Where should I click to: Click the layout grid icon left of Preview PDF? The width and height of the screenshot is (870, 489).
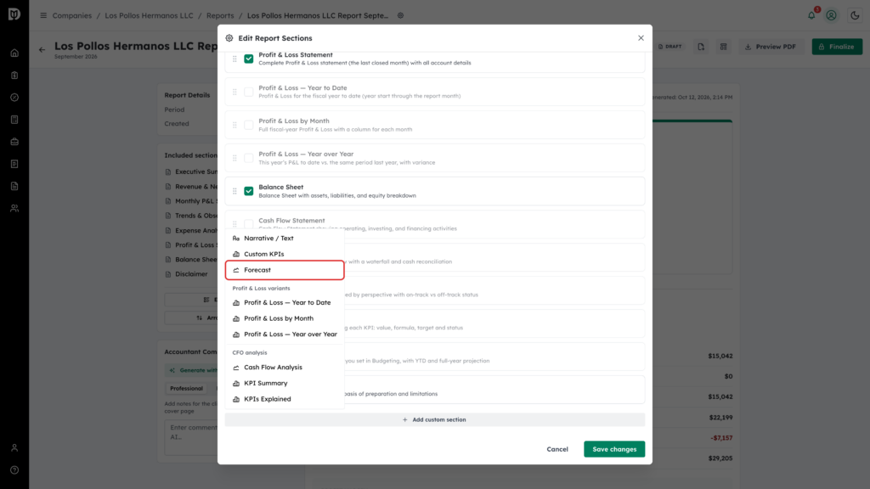click(x=724, y=47)
